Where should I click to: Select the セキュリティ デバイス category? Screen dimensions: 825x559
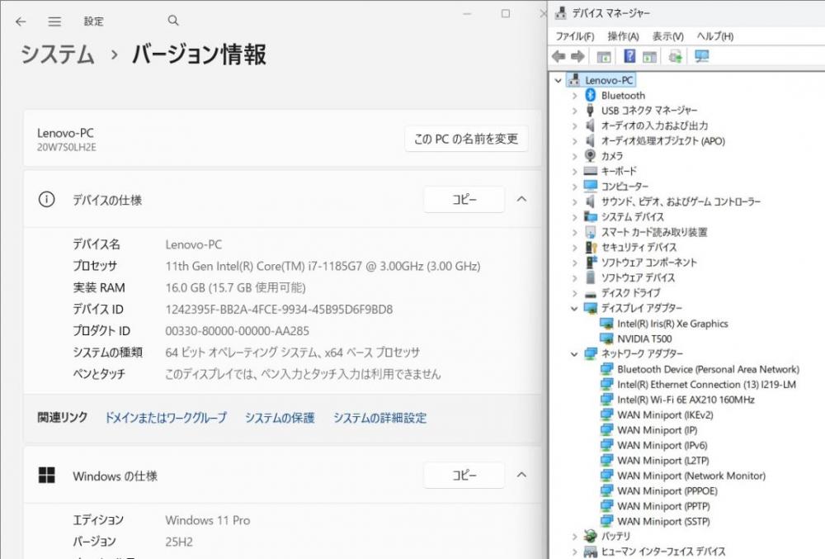[639, 247]
